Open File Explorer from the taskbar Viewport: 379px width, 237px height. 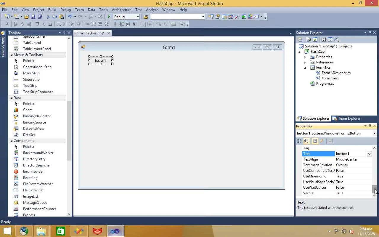pos(41,231)
